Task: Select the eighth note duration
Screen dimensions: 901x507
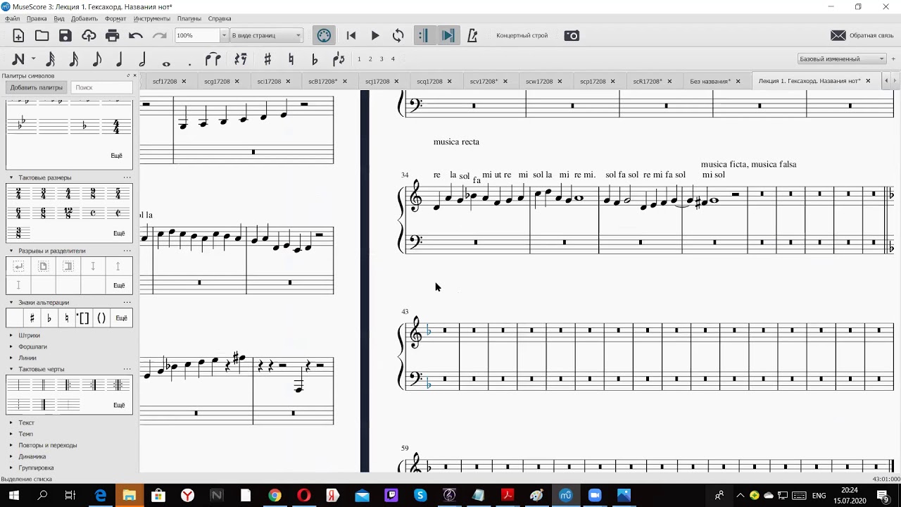Action: [97, 59]
